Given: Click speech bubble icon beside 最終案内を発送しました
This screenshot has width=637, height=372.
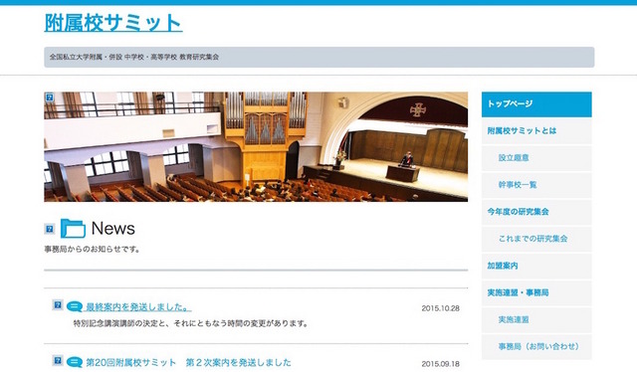Looking at the screenshot, I should click(x=75, y=306).
